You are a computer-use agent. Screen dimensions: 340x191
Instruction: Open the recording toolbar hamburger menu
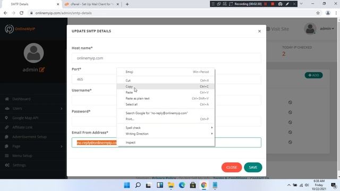point(213,4)
